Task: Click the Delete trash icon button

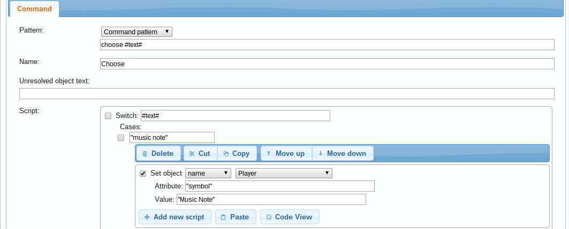Action: tap(145, 154)
